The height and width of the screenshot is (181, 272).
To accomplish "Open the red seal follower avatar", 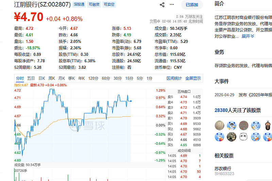I will pos(244,126).
